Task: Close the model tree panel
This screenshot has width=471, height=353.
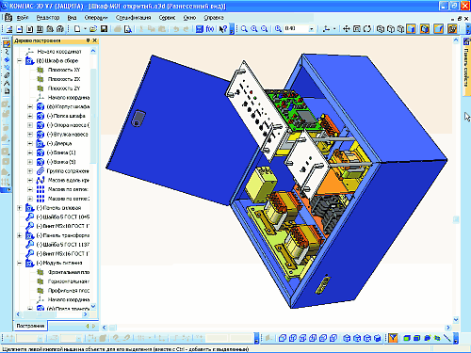Action: (x=95, y=40)
